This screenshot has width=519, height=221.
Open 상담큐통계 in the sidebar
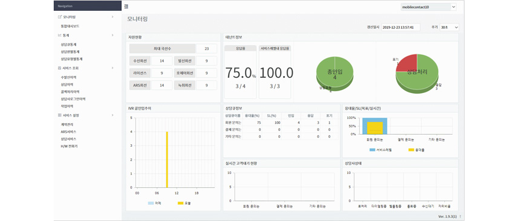tap(69, 45)
